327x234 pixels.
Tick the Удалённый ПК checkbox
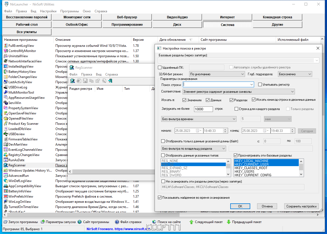(x=160, y=67)
